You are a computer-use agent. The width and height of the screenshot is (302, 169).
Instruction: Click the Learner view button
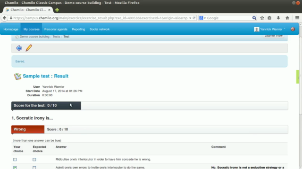pyautogui.click(x=274, y=36)
